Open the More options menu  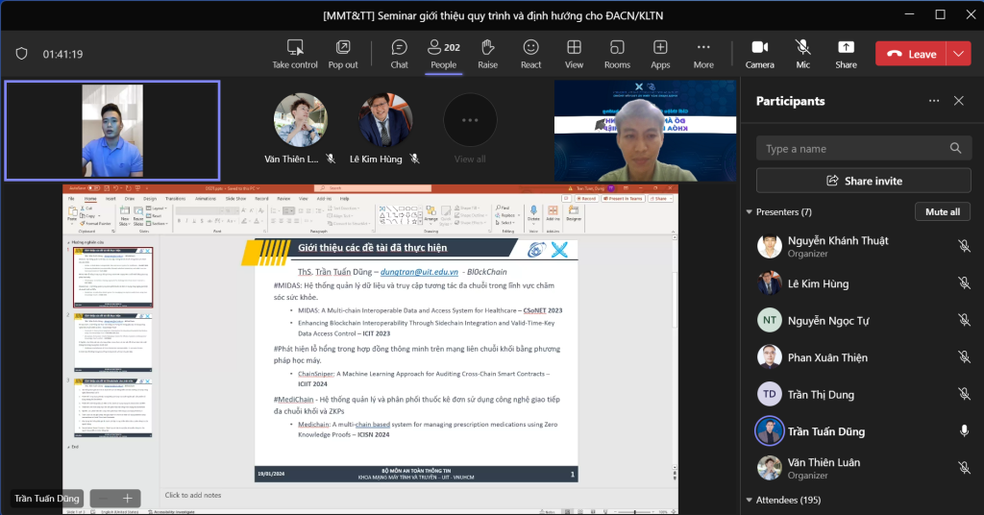pos(703,54)
